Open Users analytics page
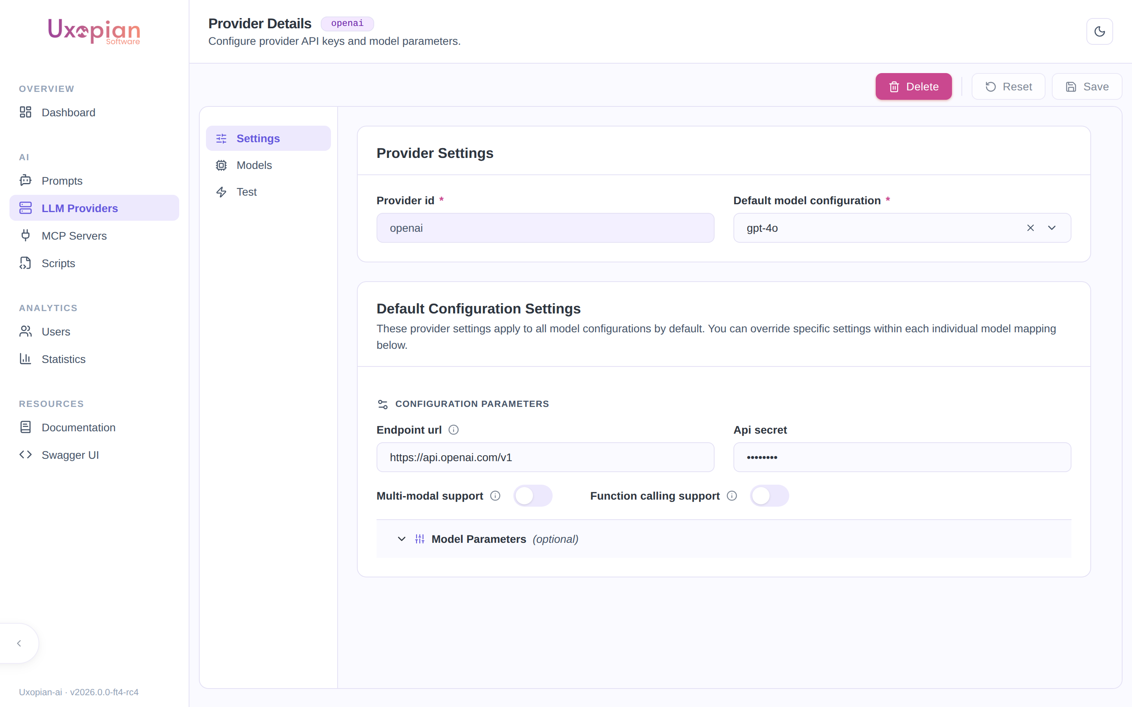1132x707 pixels. [94, 332]
